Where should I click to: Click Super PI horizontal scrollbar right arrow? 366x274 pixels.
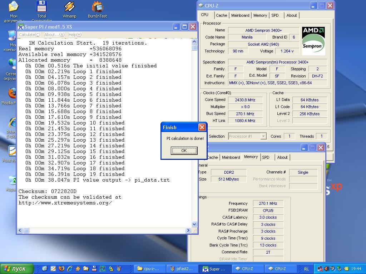pyautogui.click(x=188, y=230)
